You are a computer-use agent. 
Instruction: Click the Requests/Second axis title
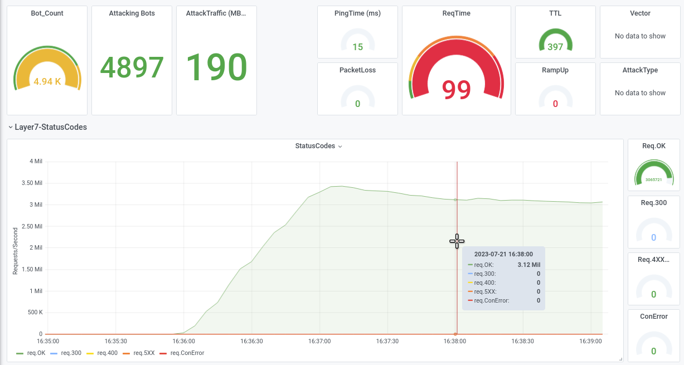[x=15, y=251]
